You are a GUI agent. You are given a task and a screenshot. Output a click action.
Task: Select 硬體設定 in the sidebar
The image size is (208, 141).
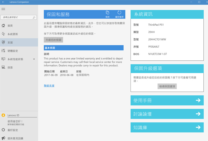13,51
